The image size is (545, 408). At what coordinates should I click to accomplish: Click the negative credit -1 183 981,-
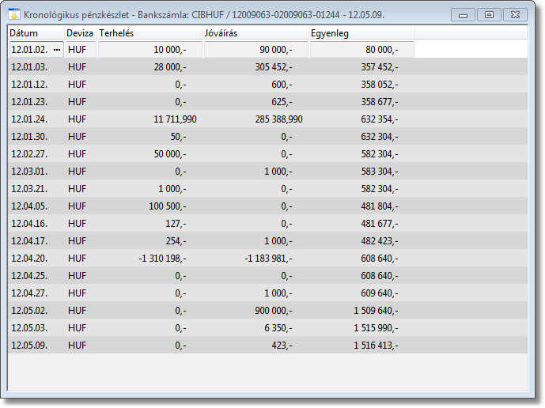click(x=268, y=259)
